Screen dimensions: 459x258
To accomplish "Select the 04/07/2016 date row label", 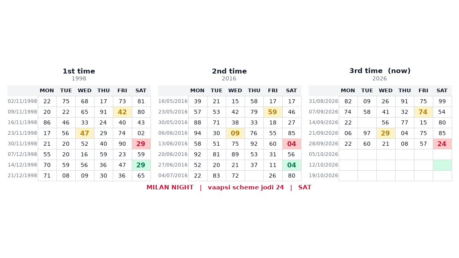I will click(173, 176).
